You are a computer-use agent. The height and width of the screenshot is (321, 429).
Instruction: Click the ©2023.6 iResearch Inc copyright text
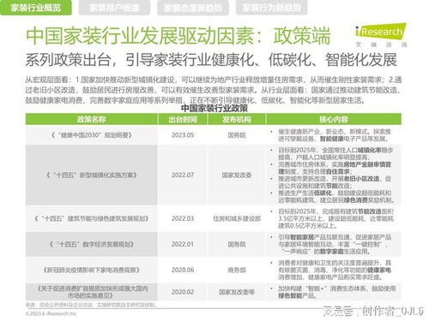(51, 313)
